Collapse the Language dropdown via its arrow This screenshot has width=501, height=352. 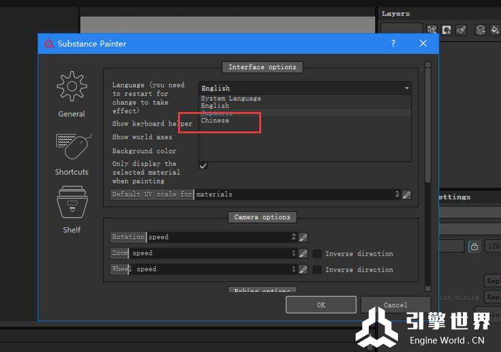(406, 88)
